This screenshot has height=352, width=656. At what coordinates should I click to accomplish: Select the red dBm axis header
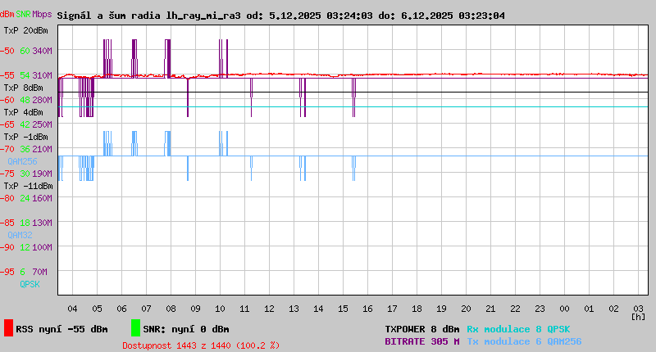[7, 15]
